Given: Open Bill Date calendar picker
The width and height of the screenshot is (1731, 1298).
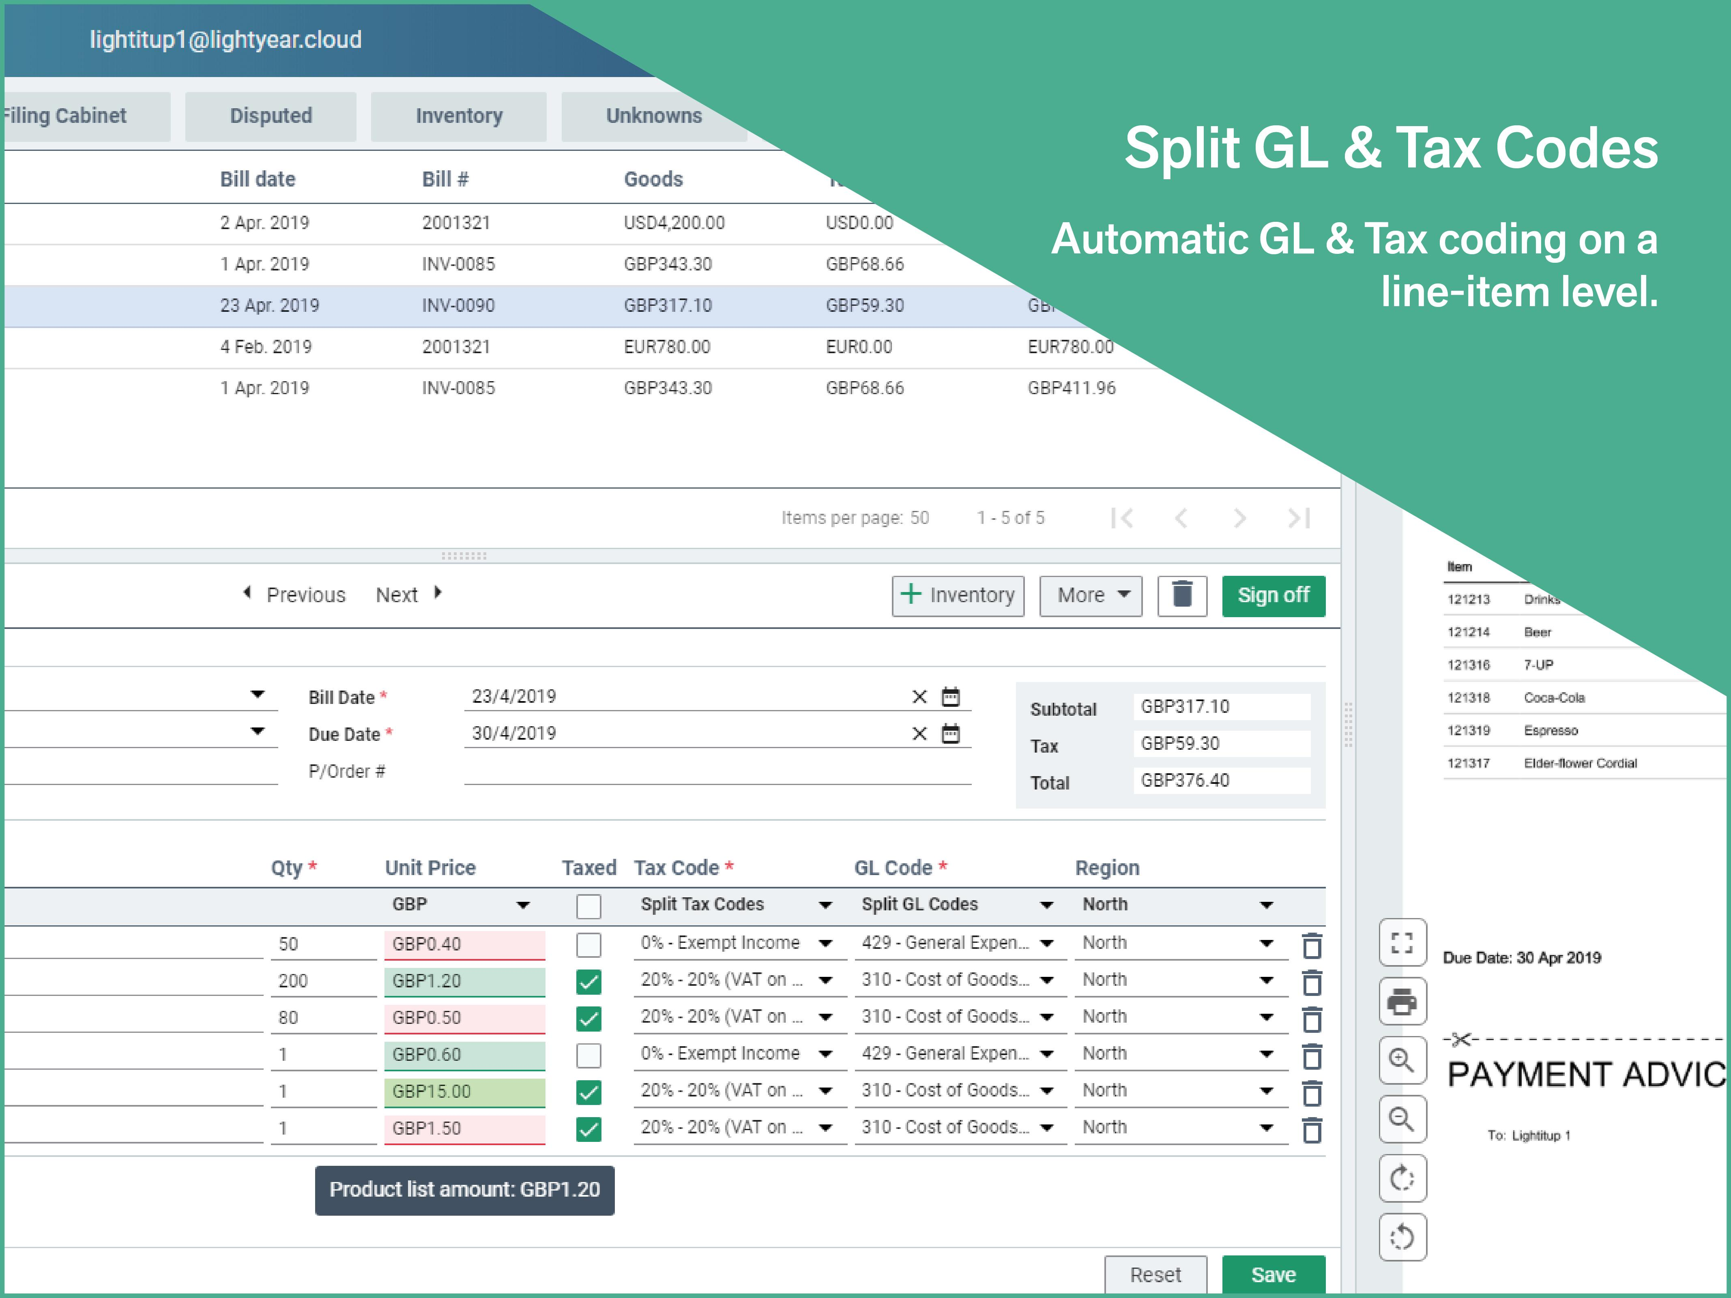Looking at the screenshot, I should click(950, 696).
